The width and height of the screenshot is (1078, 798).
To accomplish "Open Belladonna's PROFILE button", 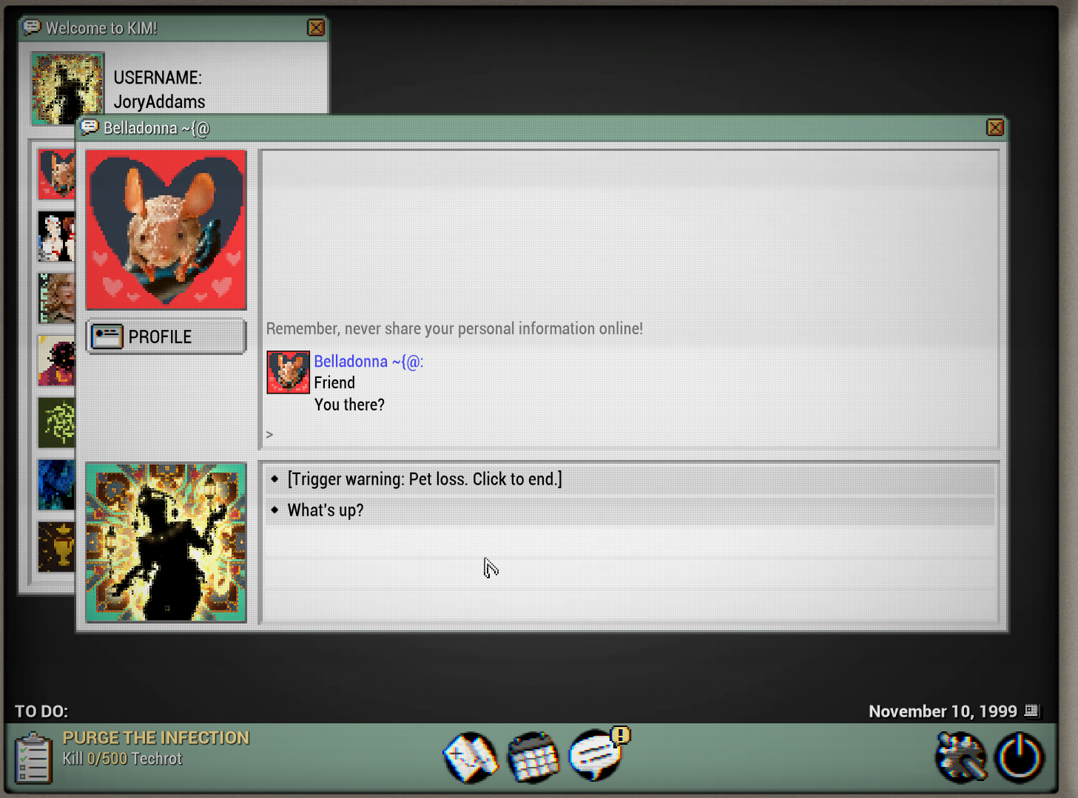I will [166, 337].
